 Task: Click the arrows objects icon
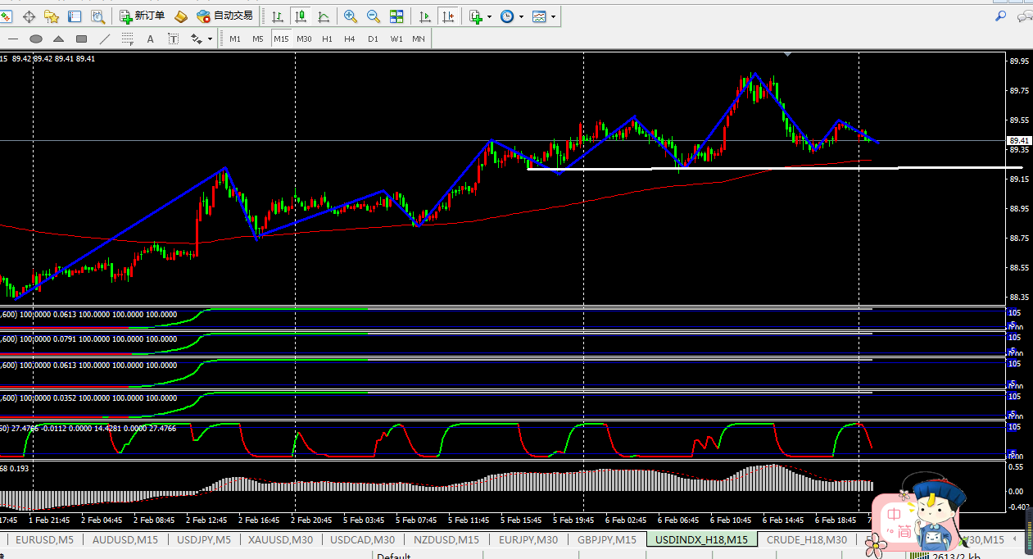(196, 39)
